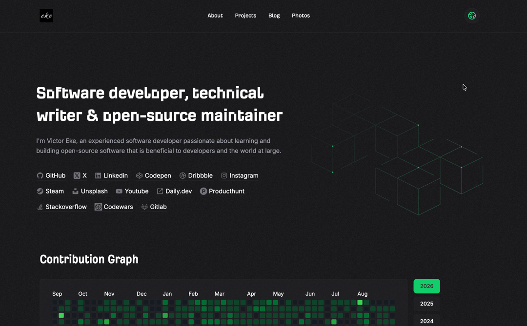This screenshot has width=527, height=326.
Task: Click the GitHub octocat icon
Action: (40, 175)
